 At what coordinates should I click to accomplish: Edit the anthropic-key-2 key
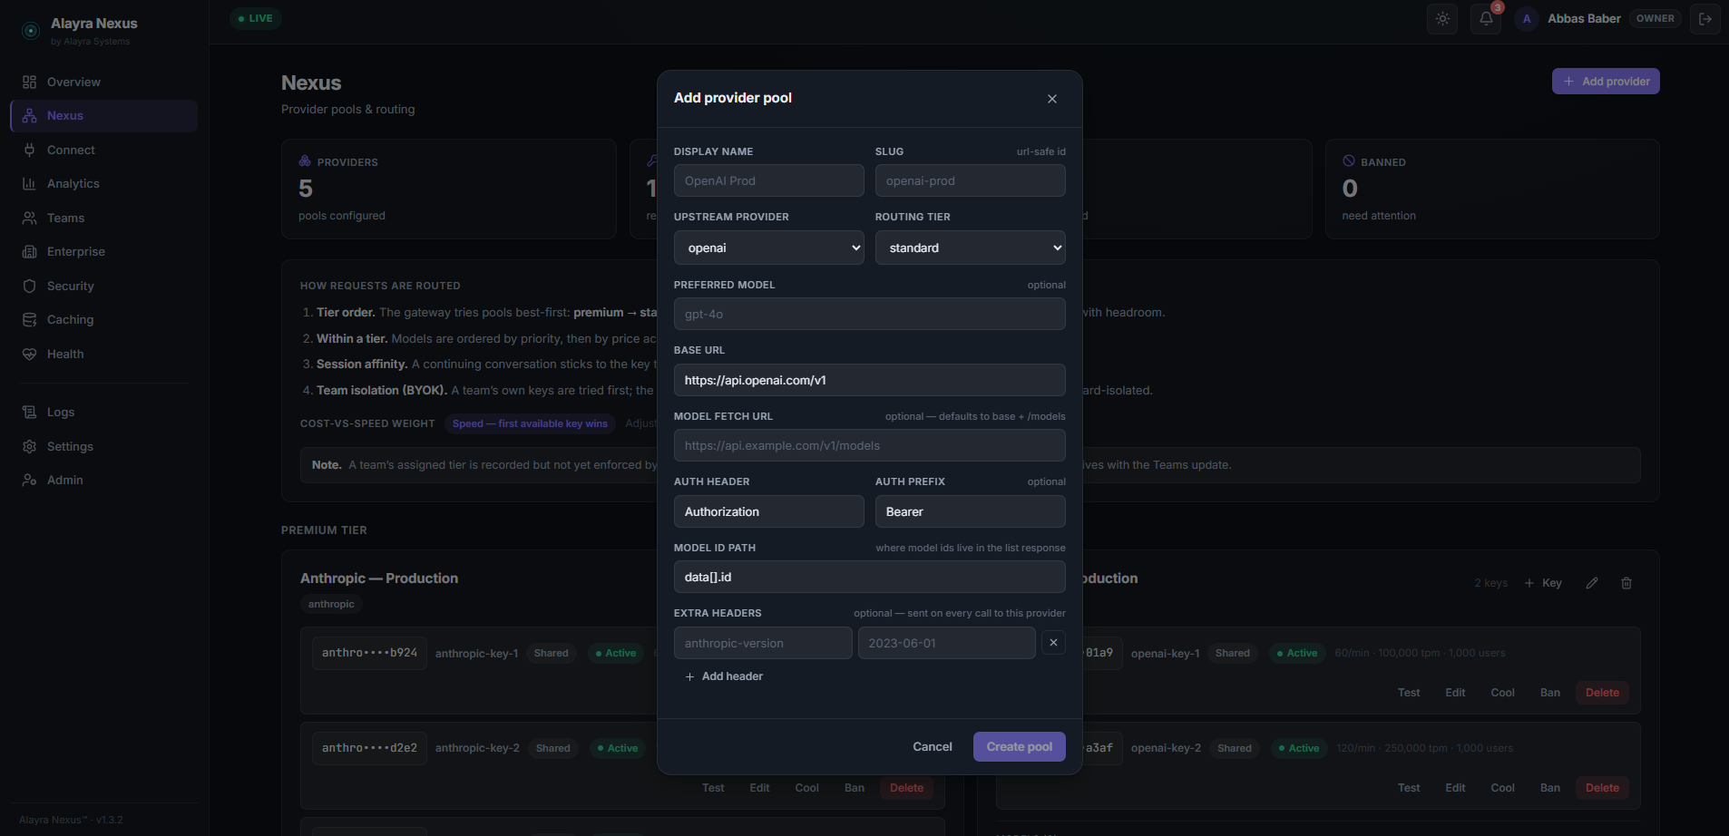(759, 788)
